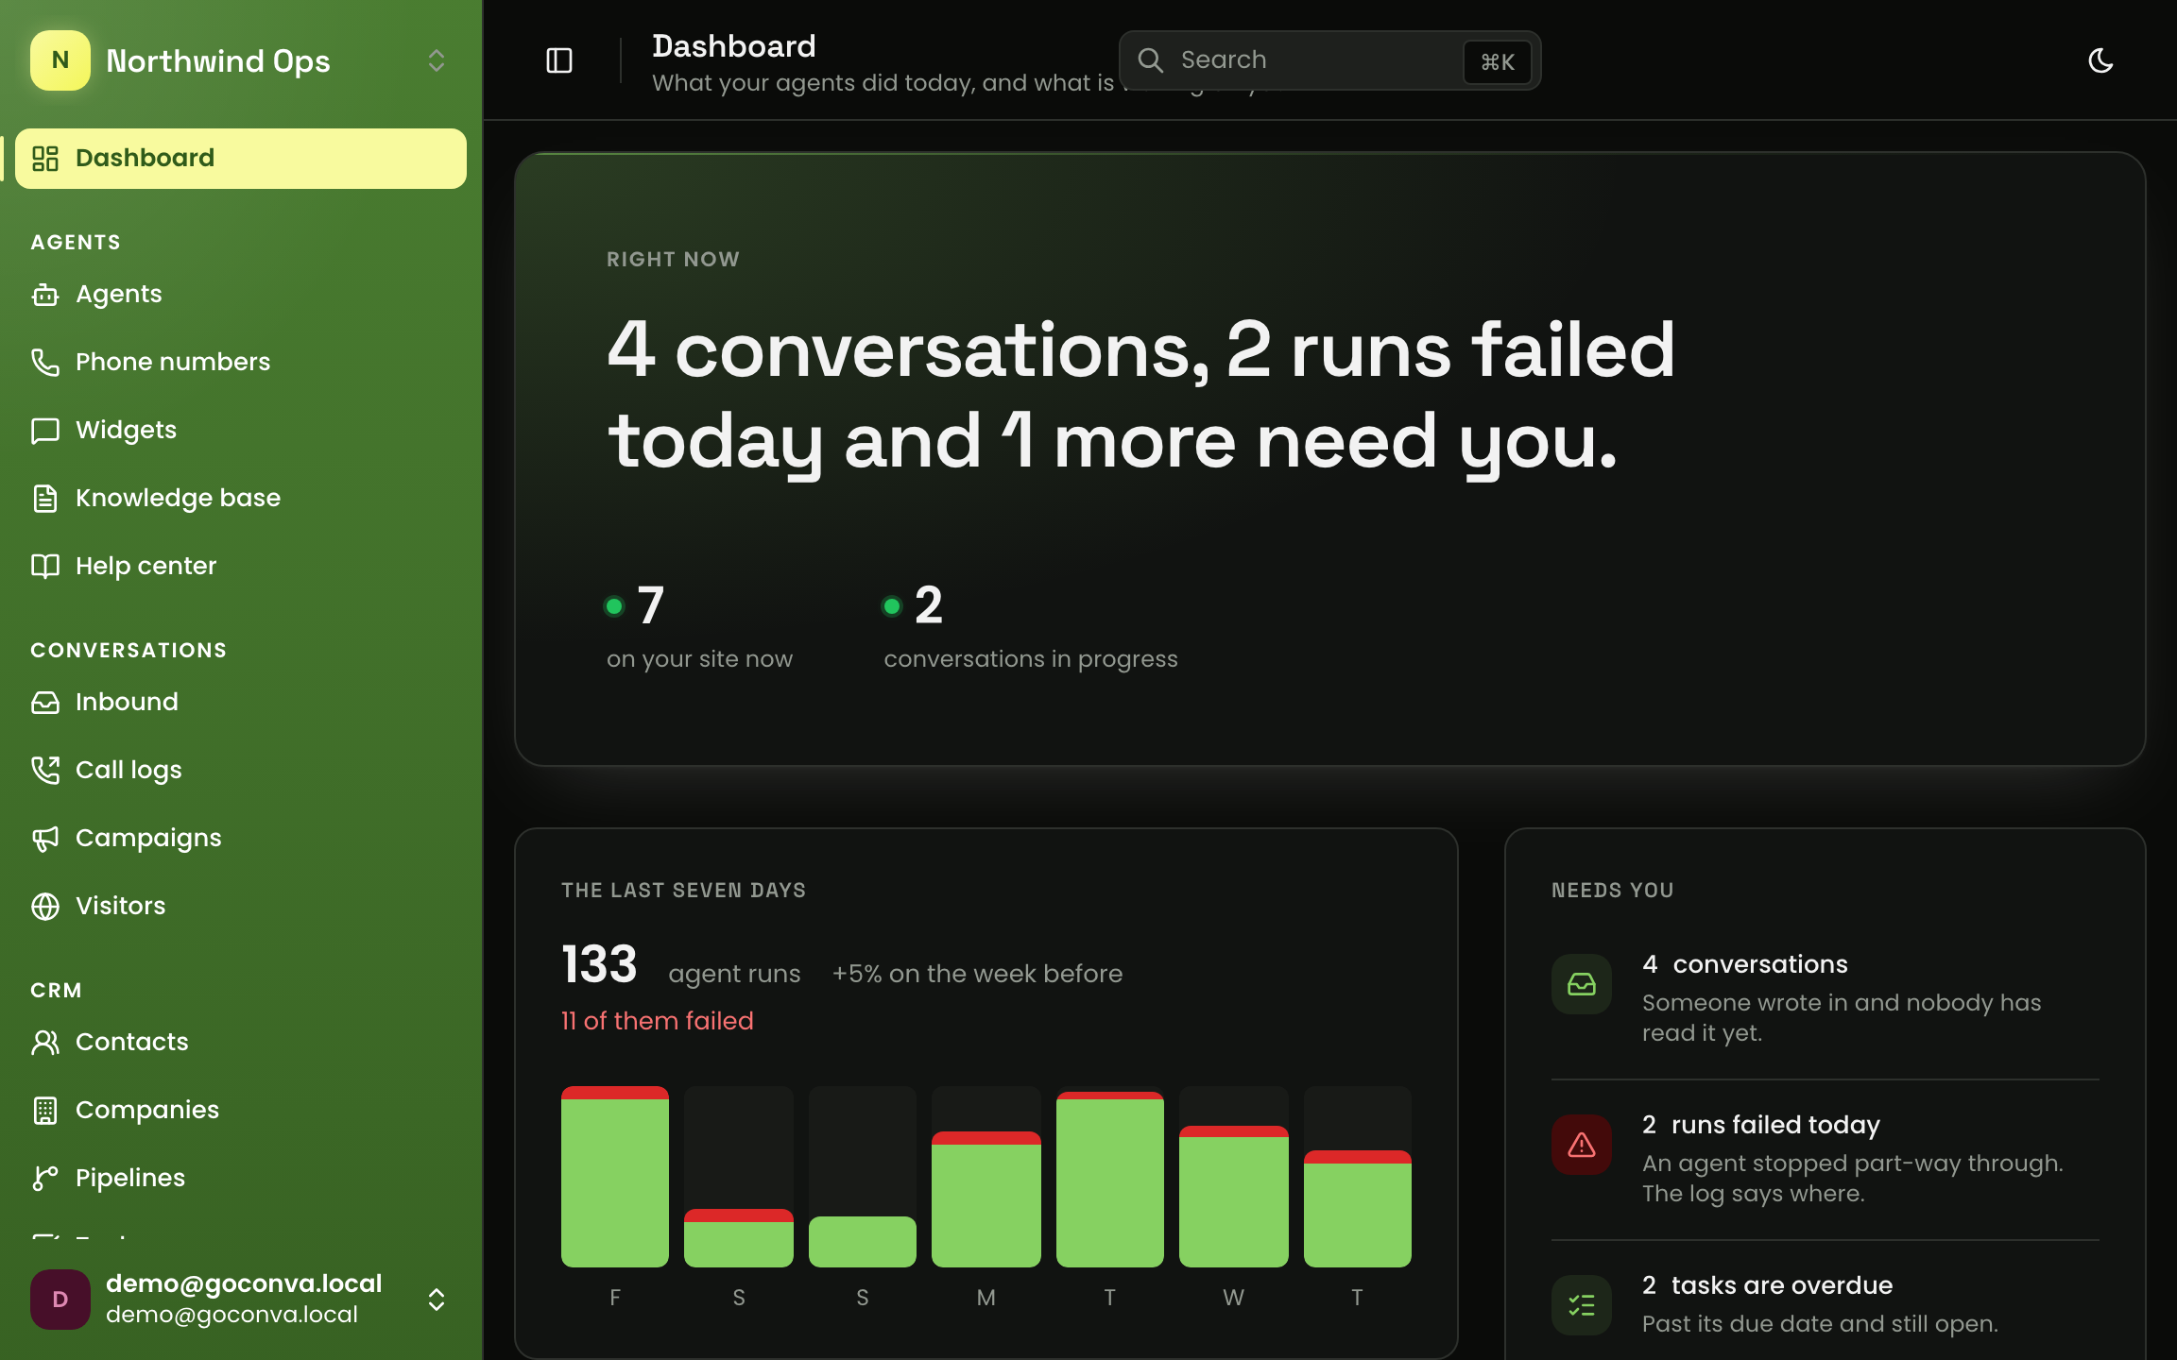Click the Search input field

tap(1330, 60)
